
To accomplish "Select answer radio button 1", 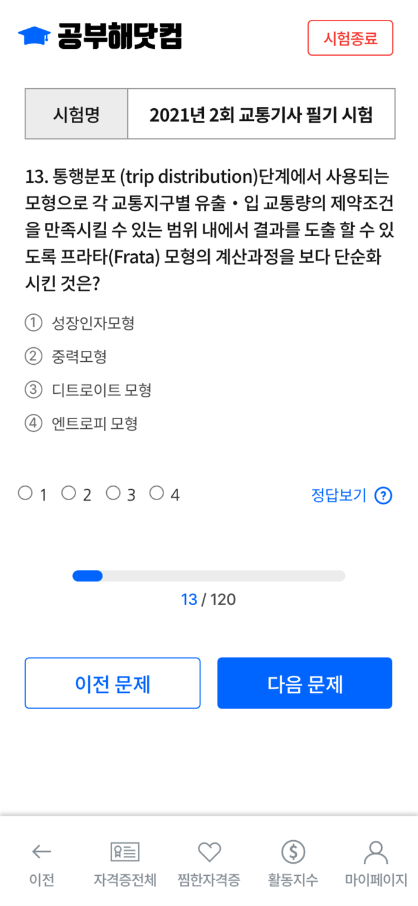I will click(x=24, y=492).
